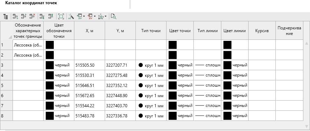This screenshot has height=131, width=310.
Task: Select X value 515505.50
Action: point(85,65)
